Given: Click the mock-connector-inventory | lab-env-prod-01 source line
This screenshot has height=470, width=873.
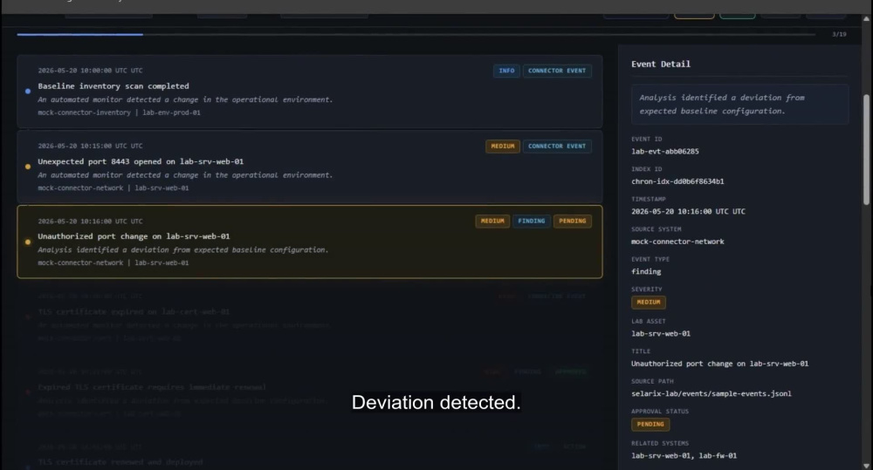Looking at the screenshot, I should point(119,112).
